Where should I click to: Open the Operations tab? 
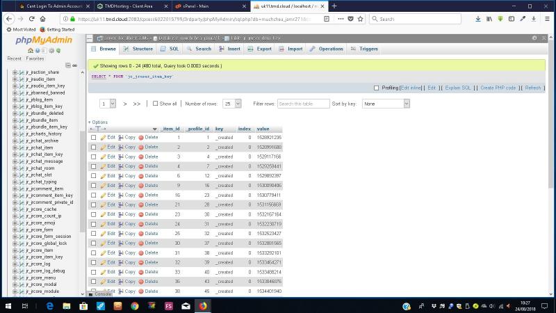point(327,49)
